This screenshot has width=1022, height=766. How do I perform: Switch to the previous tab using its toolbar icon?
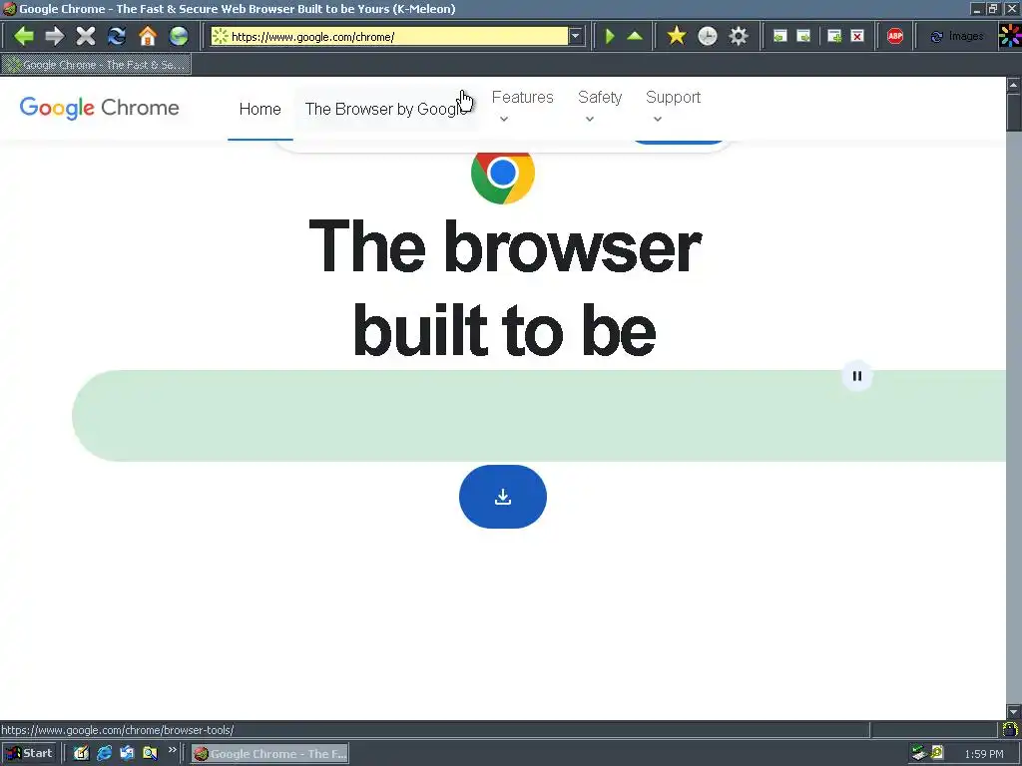(x=779, y=36)
